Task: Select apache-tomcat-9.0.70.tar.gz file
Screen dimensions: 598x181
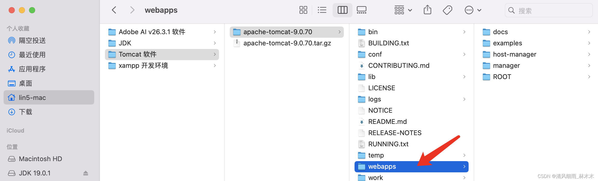Action: coord(287,43)
